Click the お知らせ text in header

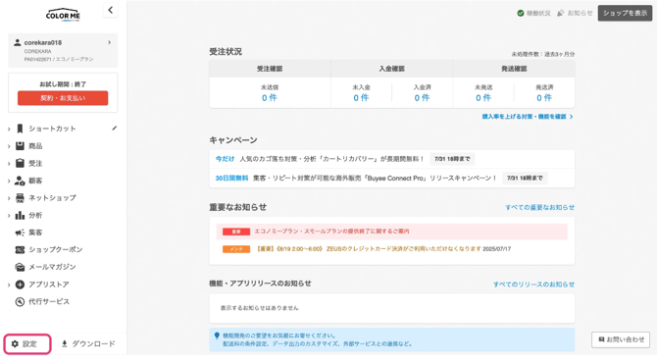(580, 13)
